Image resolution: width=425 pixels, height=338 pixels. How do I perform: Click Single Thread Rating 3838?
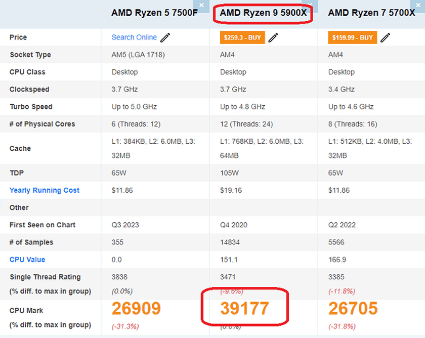coord(119,277)
